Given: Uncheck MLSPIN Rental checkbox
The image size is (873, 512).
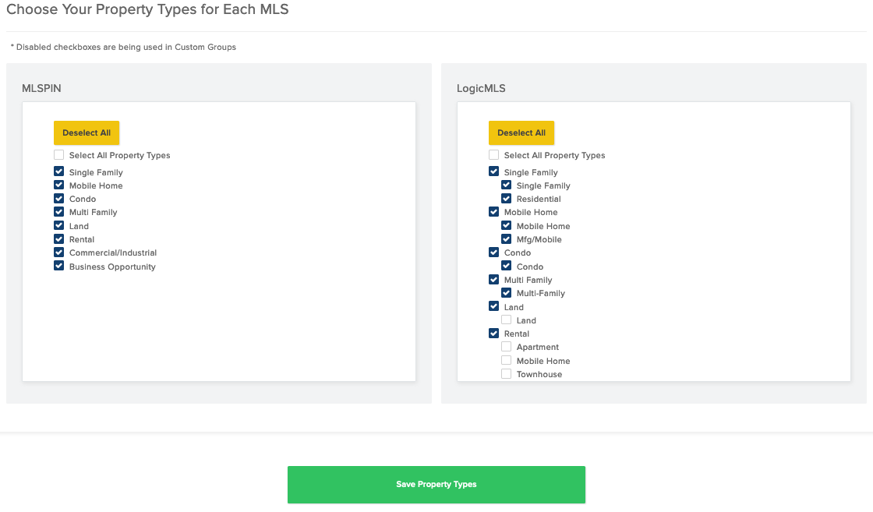Looking at the screenshot, I should pos(59,238).
